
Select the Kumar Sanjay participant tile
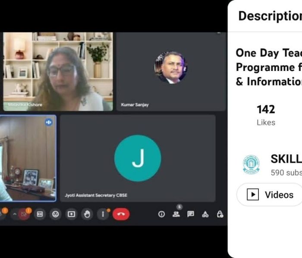(171, 72)
